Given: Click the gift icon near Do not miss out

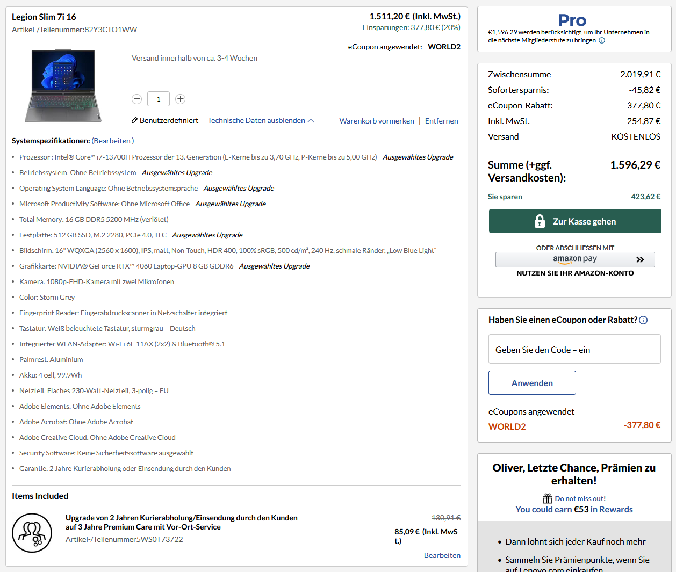Looking at the screenshot, I should click(548, 498).
